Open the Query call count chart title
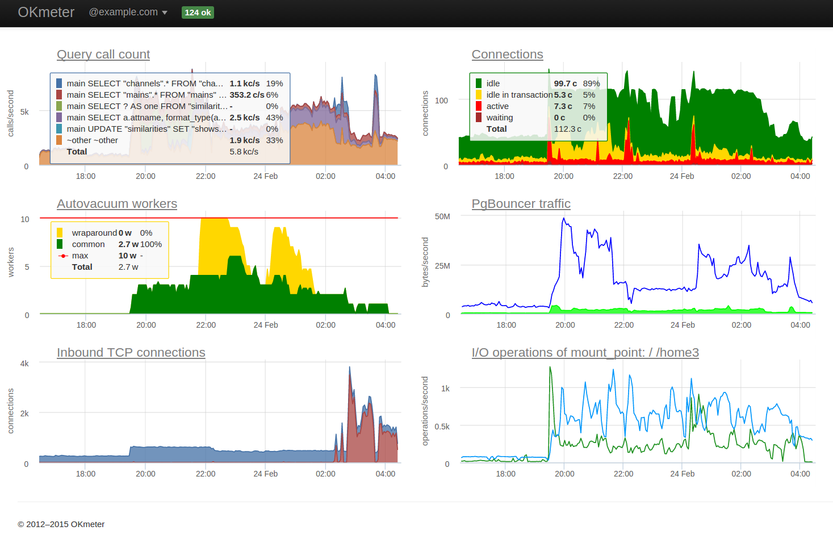 pyautogui.click(x=103, y=55)
